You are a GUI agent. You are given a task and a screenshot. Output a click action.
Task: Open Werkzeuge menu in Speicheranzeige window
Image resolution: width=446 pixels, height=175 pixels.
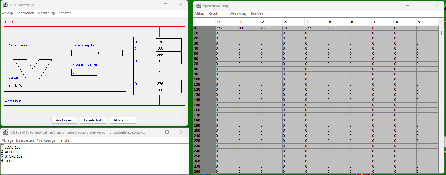[x=239, y=14]
